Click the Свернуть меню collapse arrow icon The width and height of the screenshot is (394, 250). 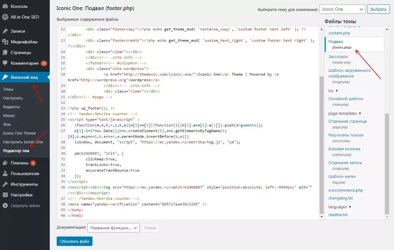point(5,206)
